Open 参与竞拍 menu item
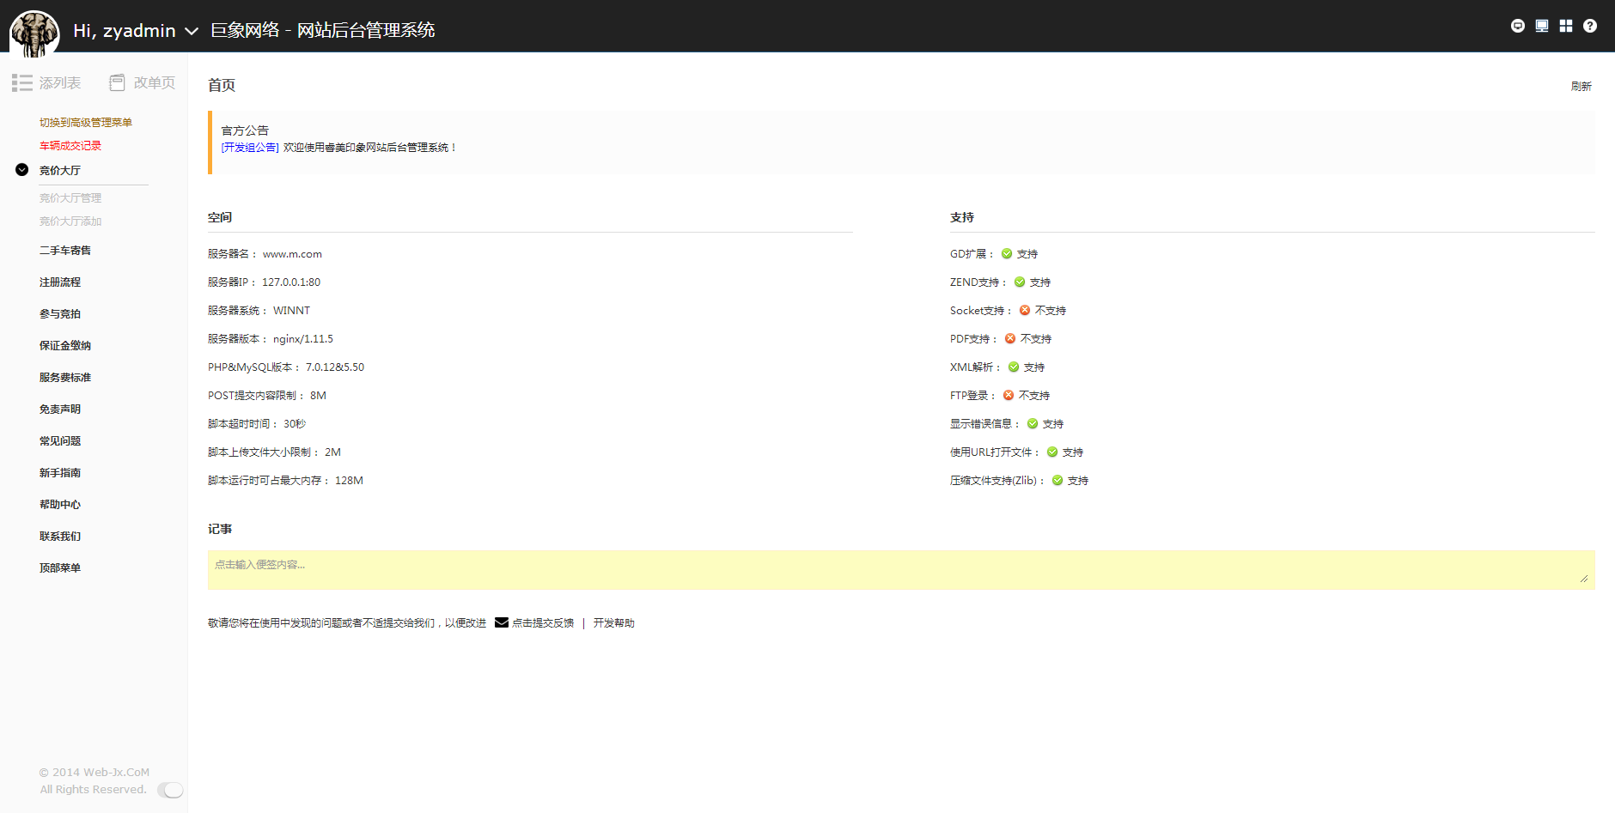This screenshot has height=813, width=1615. 60,314
